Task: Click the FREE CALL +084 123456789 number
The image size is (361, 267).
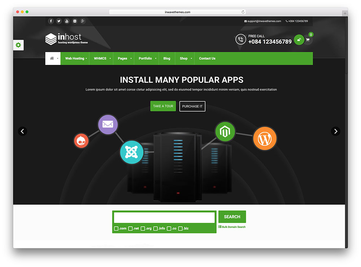Action: click(270, 41)
